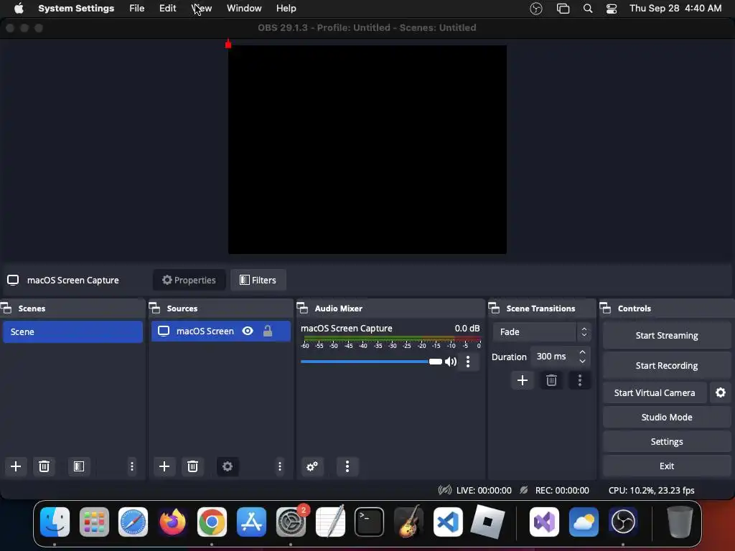Click date and time in menu bar
Screen dimensions: 735x551
(x=675, y=9)
